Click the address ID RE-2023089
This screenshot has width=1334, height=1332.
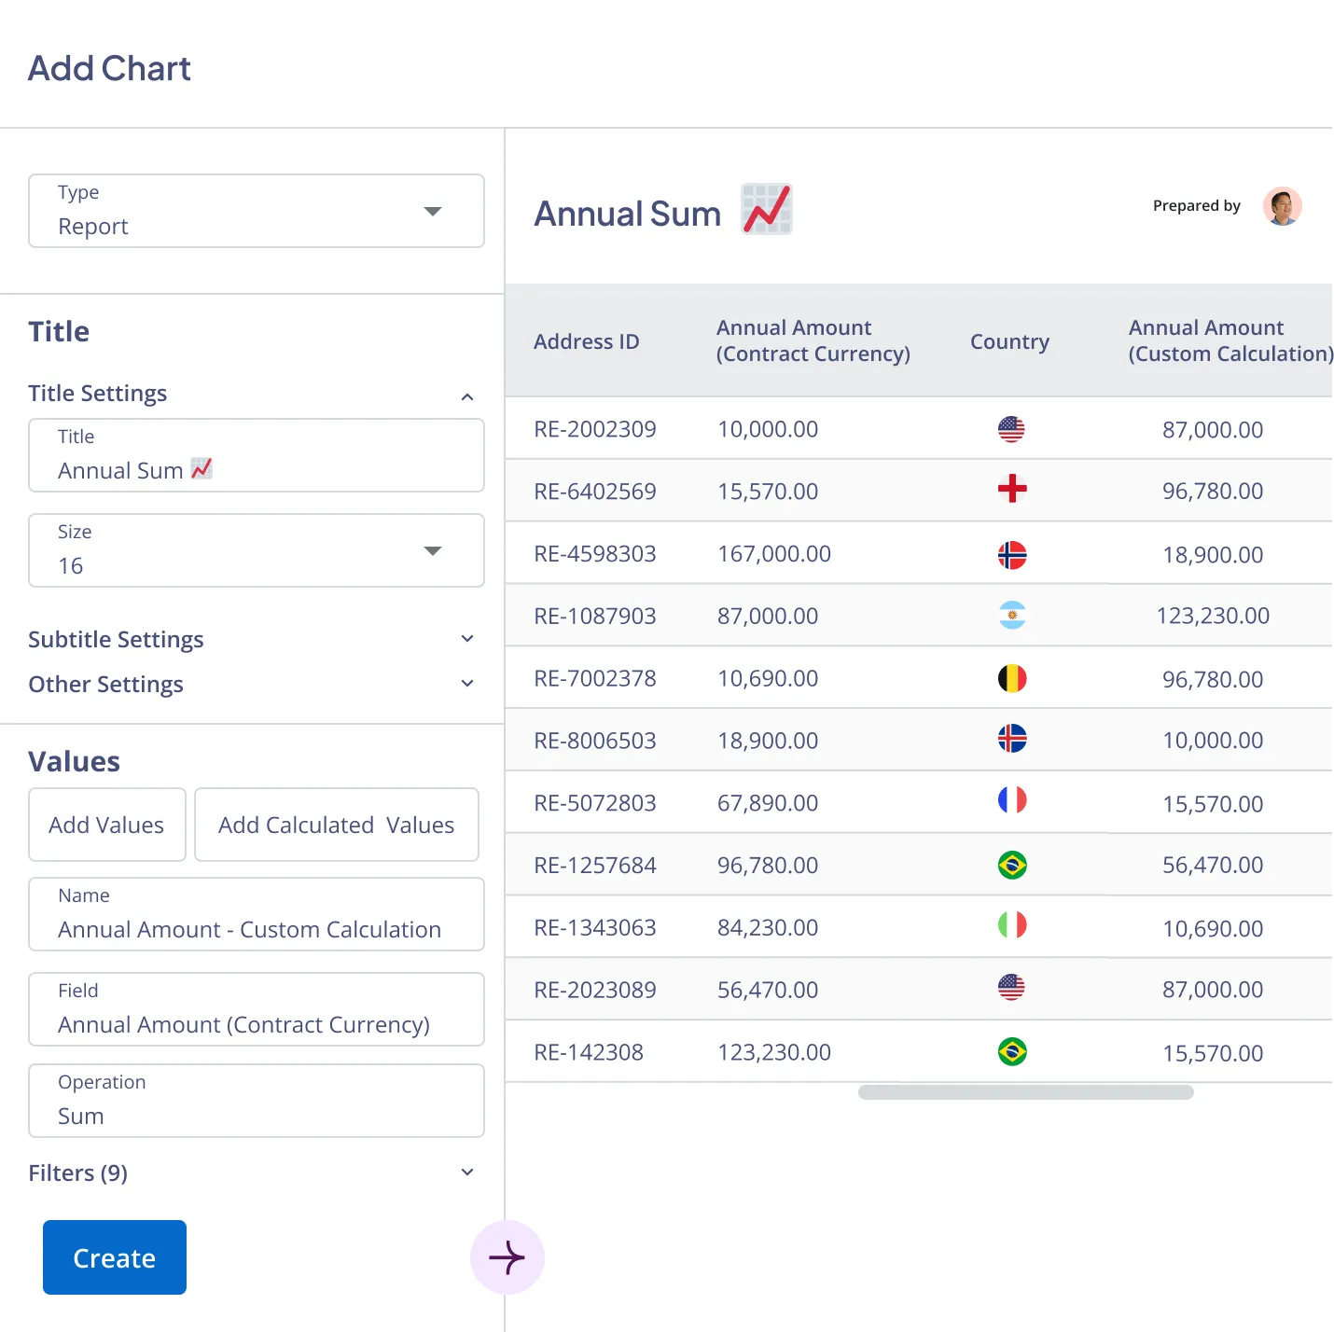tap(595, 990)
